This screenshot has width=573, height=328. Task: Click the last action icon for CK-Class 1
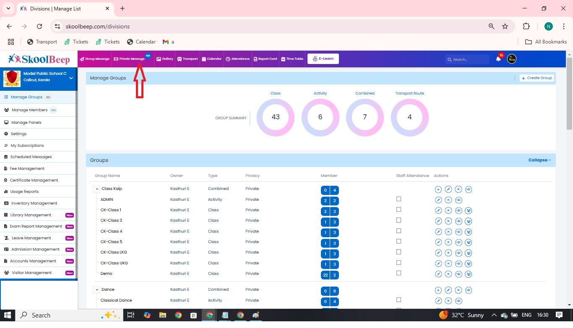point(469,210)
